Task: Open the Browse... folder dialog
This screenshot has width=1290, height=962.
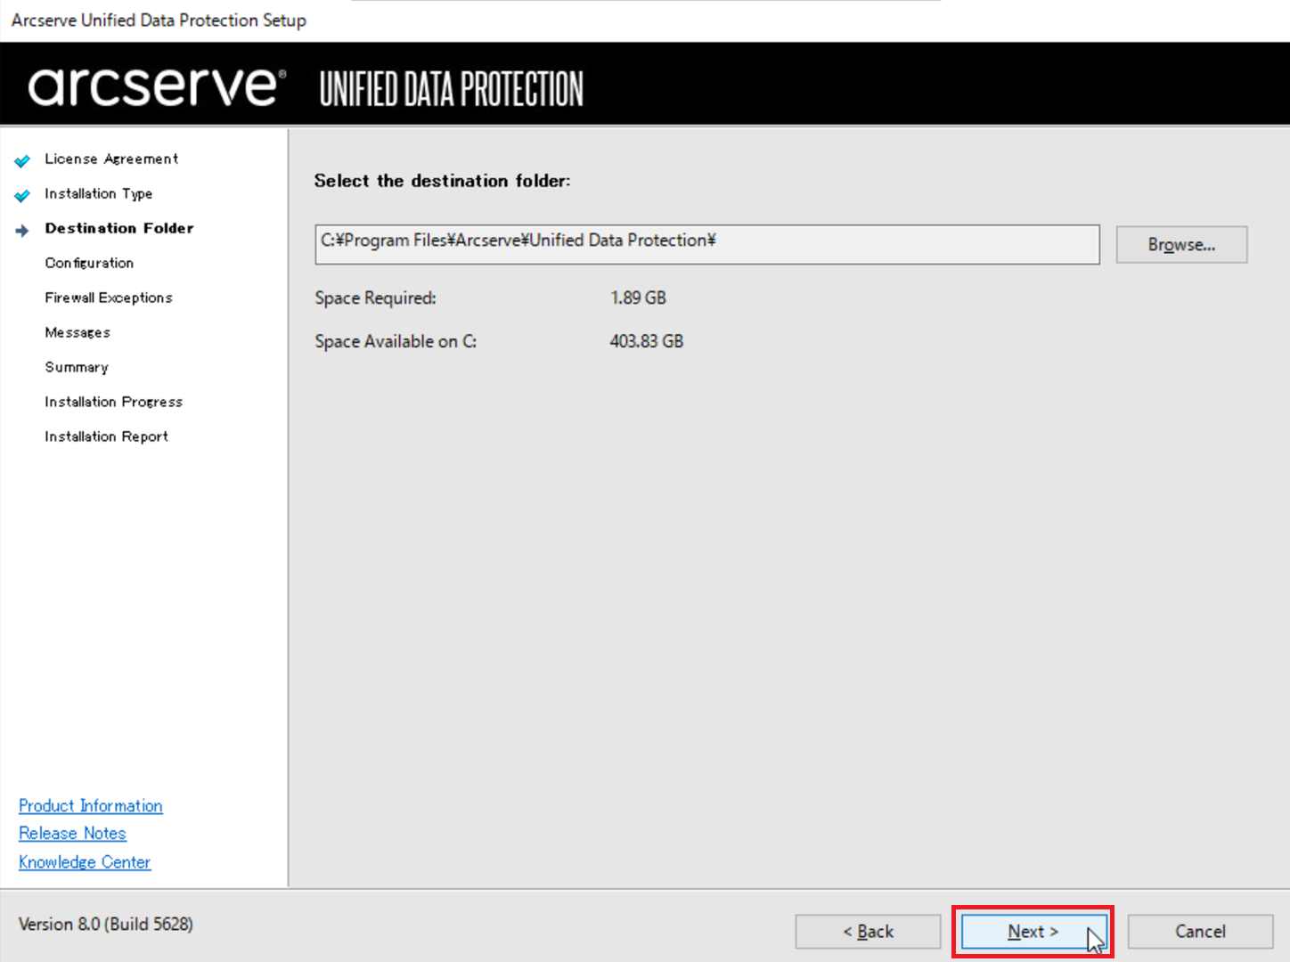Action: 1181,244
